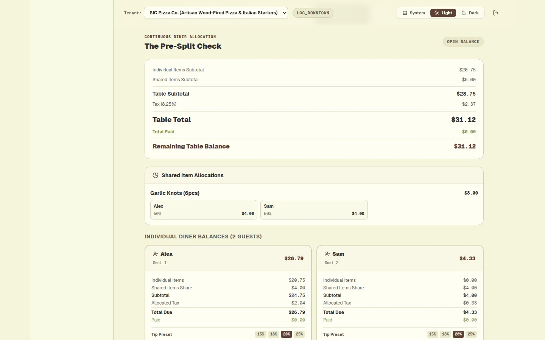Click the Table Subtotal value $28.75
Viewport: 545px width, 340px height.
(466, 94)
